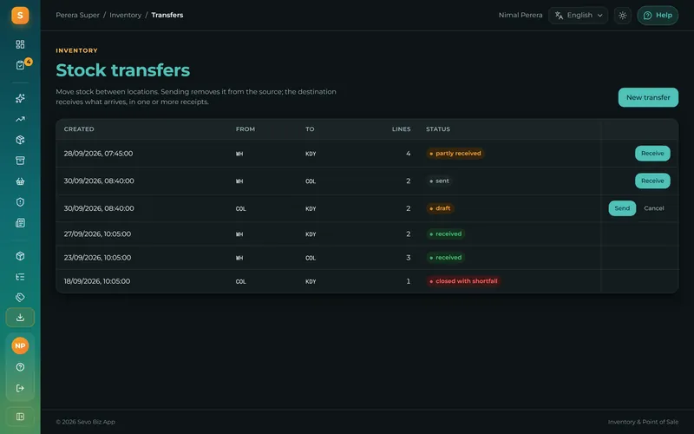
Task: Open the shield alert icon in sidebar
Action: (x=20, y=202)
